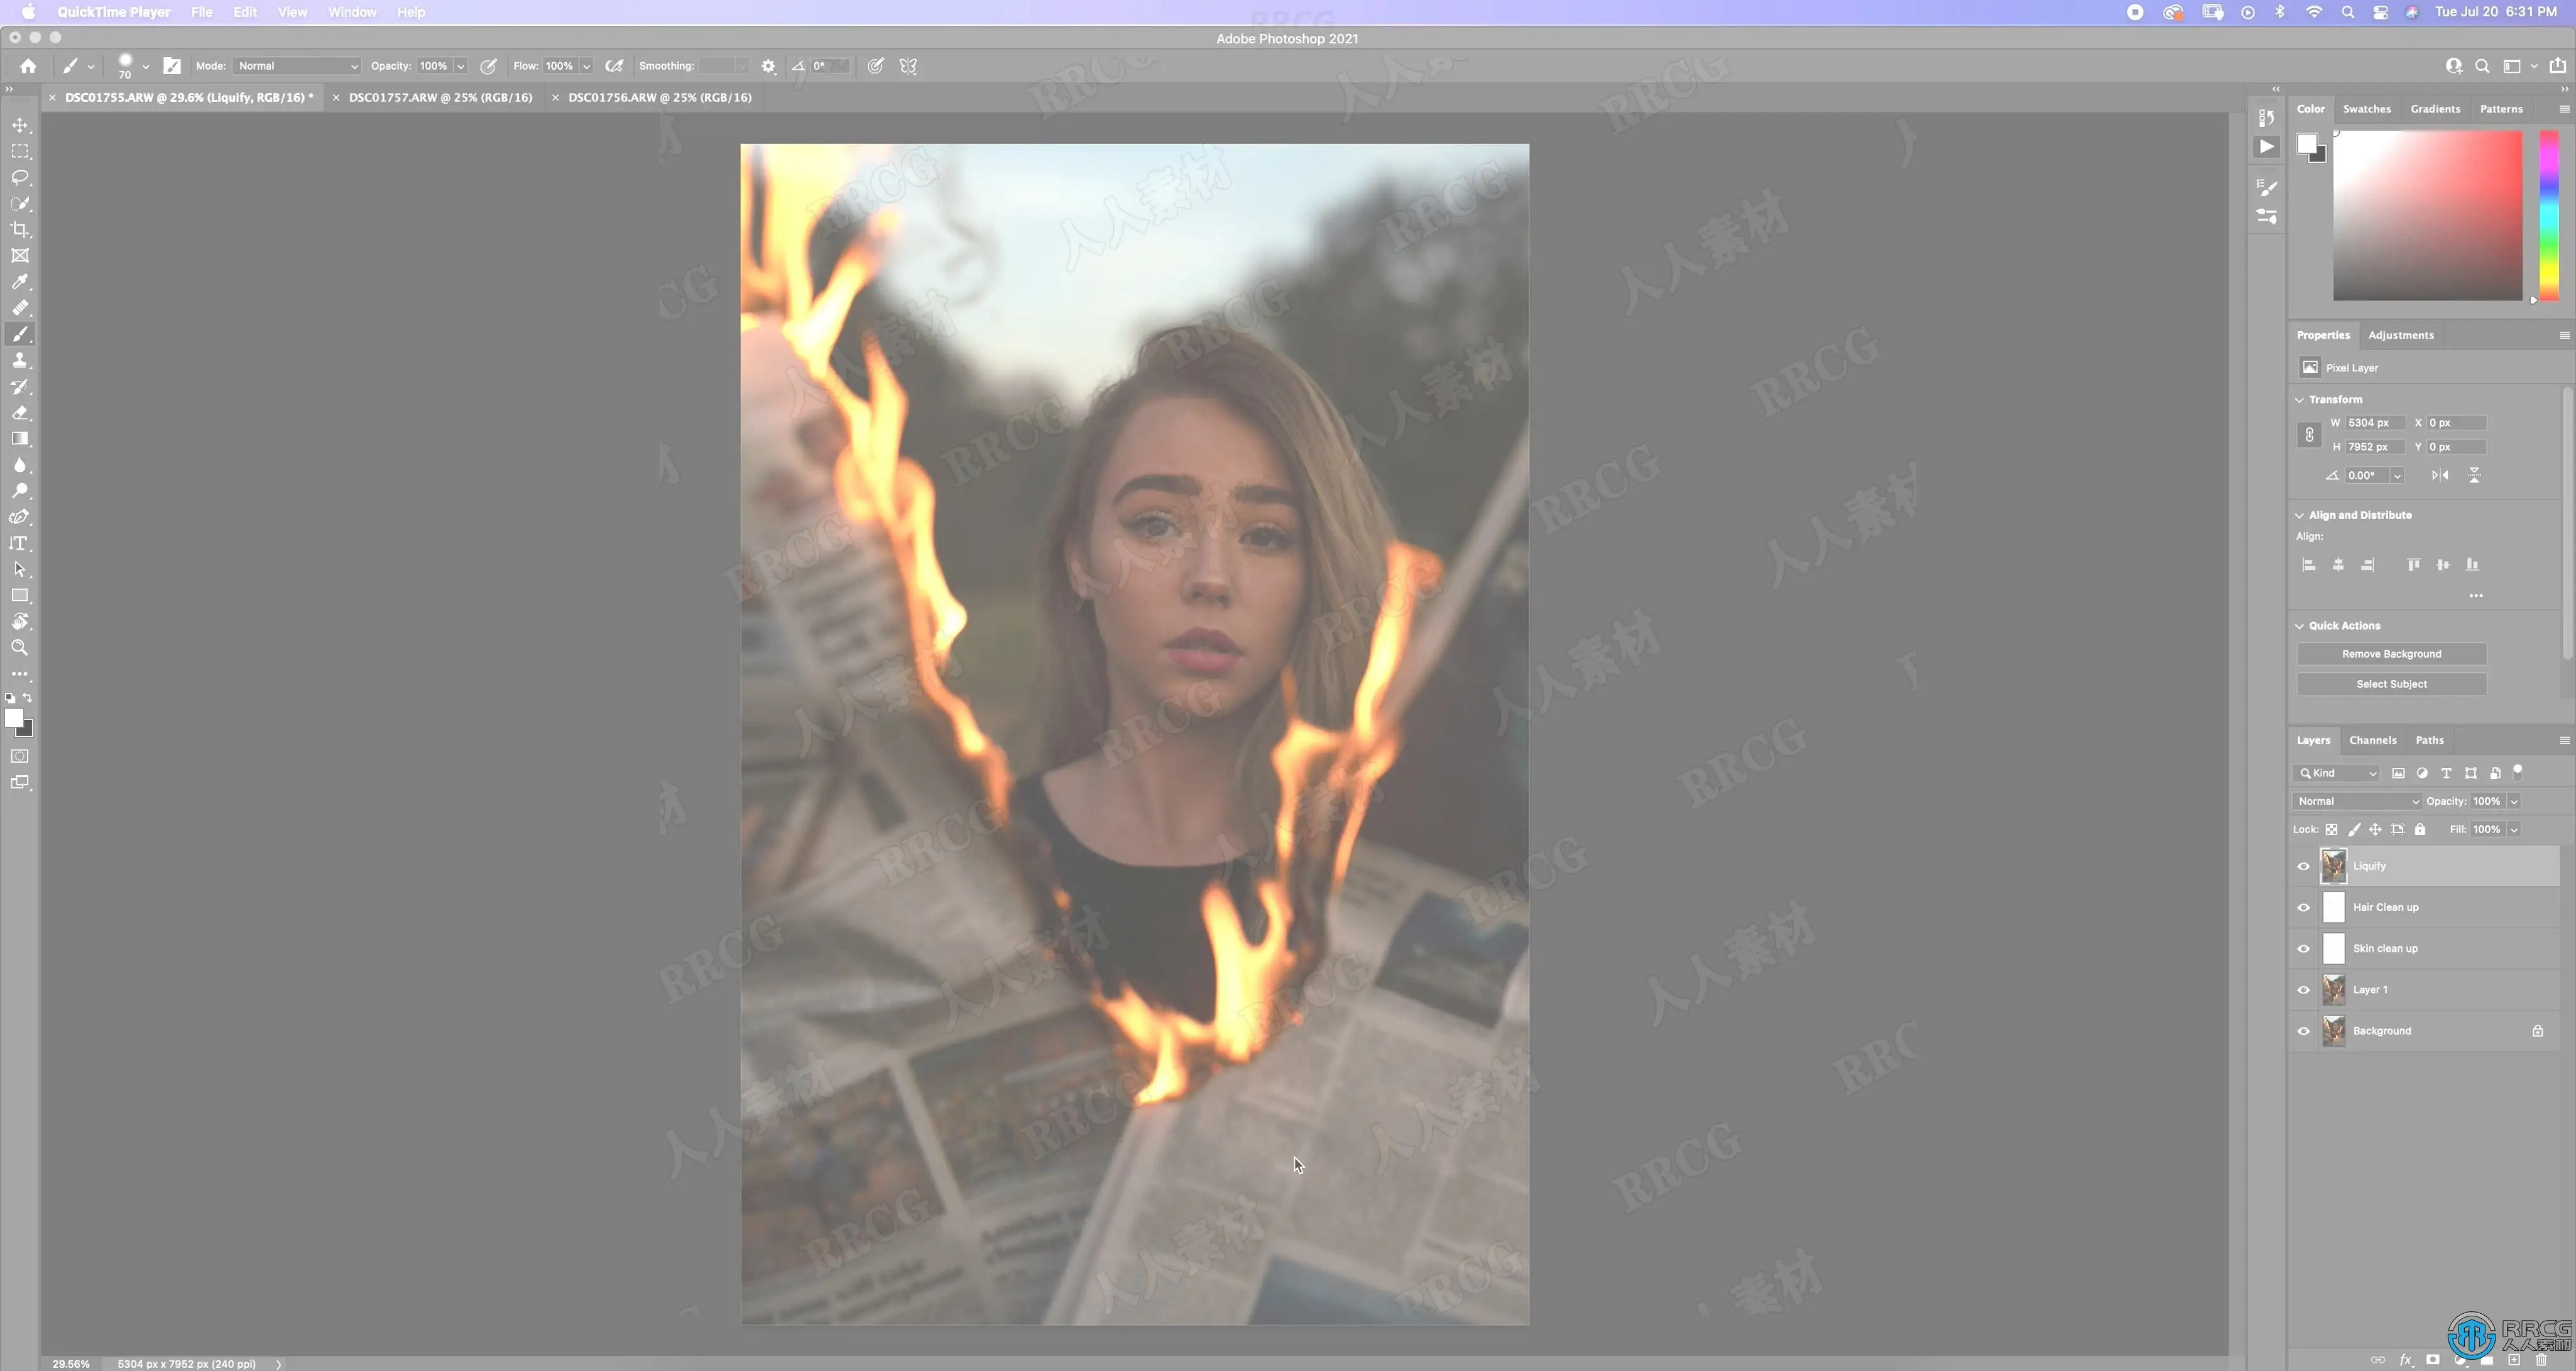Select the Eraser tool

(x=20, y=413)
